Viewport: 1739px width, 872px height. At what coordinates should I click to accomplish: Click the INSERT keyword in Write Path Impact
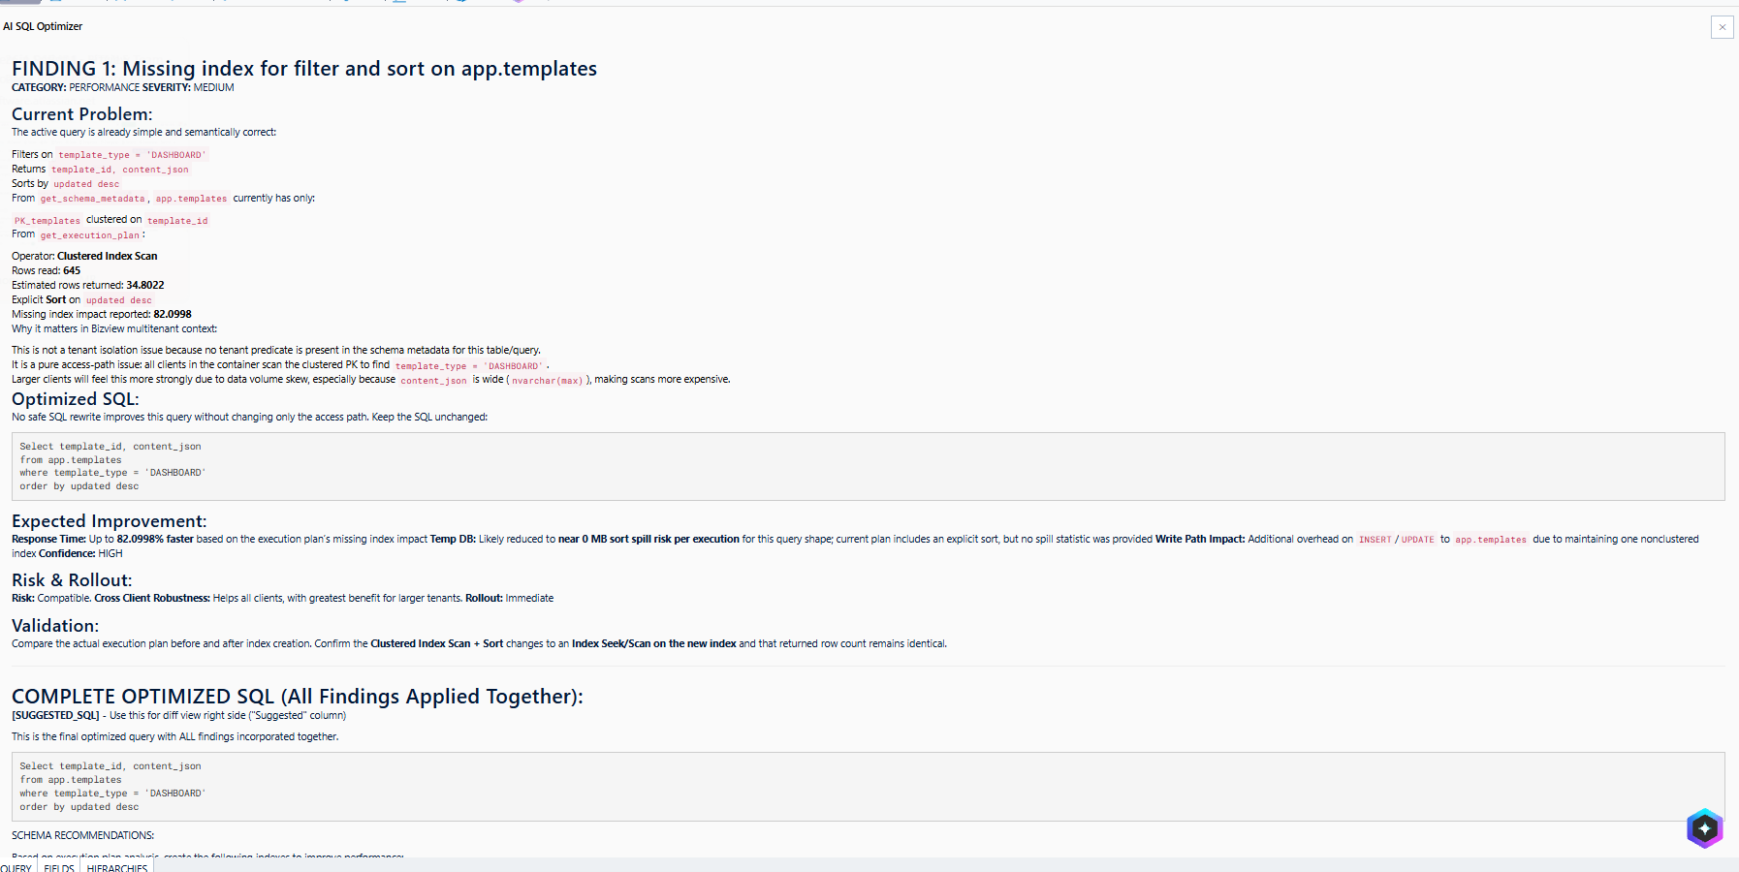pos(1375,540)
